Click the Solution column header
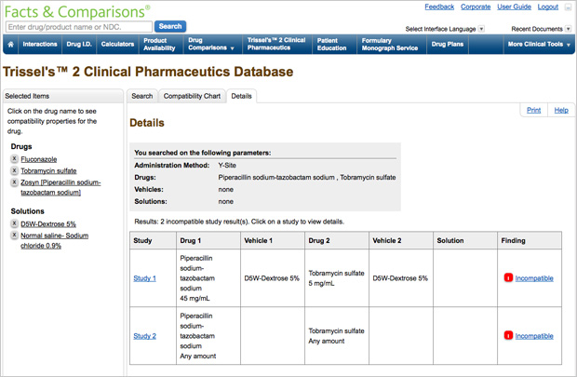577x377 pixels. 465,240
